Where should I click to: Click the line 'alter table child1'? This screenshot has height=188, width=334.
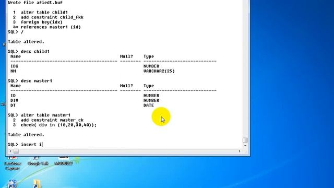pos(44,13)
